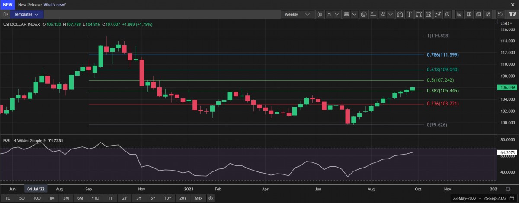Open the Weekly interval dropdown
This screenshot has width=519, height=203.
(x=297, y=14)
